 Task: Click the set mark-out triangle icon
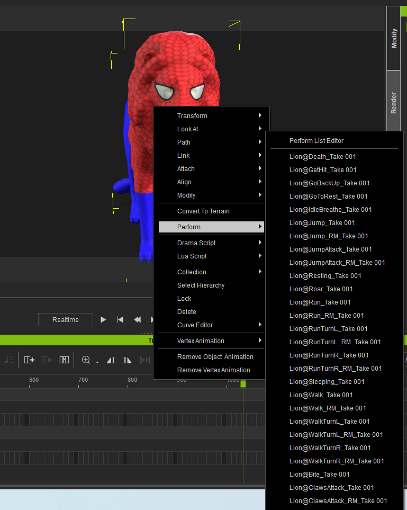coord(128,360)
